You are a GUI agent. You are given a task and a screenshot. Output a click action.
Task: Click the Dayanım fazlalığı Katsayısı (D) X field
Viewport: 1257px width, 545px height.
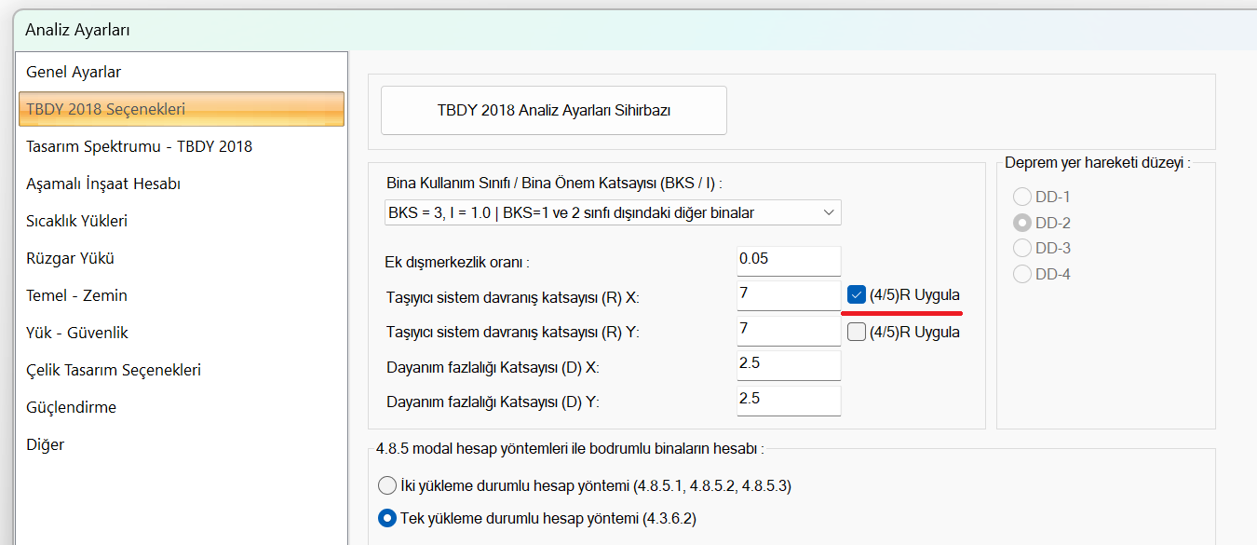click(788, 364)
